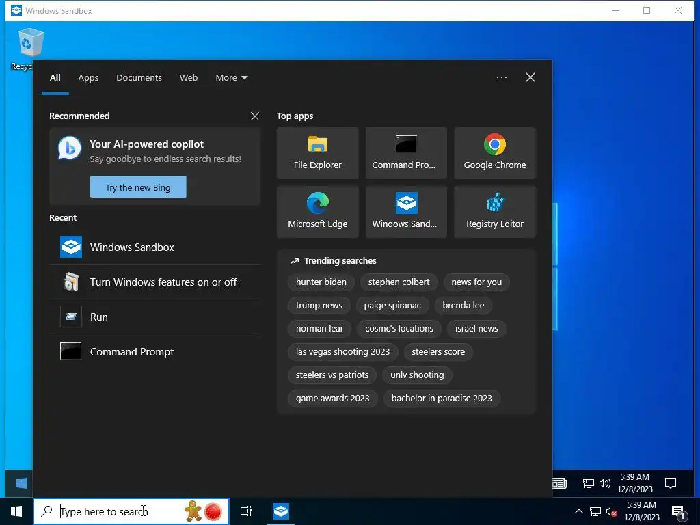This screenshot has height=525, width=700.
Task: Open Task View on the host taskbar
Action: coord(246,511)
